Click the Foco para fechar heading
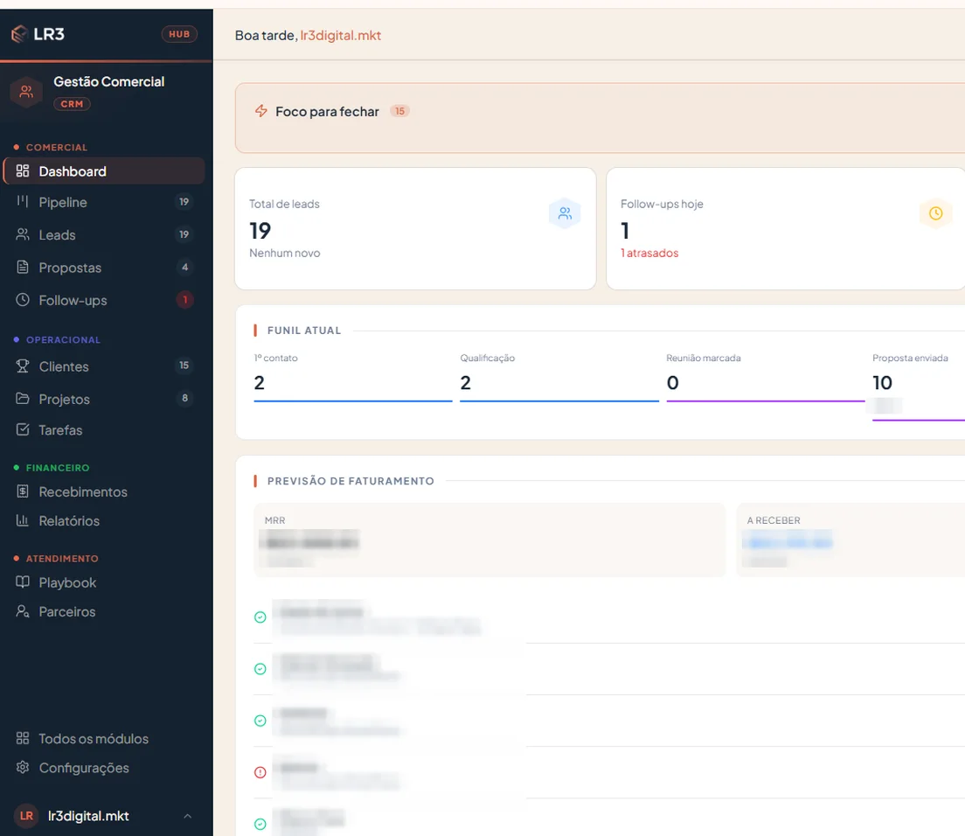 pos(328,111)
